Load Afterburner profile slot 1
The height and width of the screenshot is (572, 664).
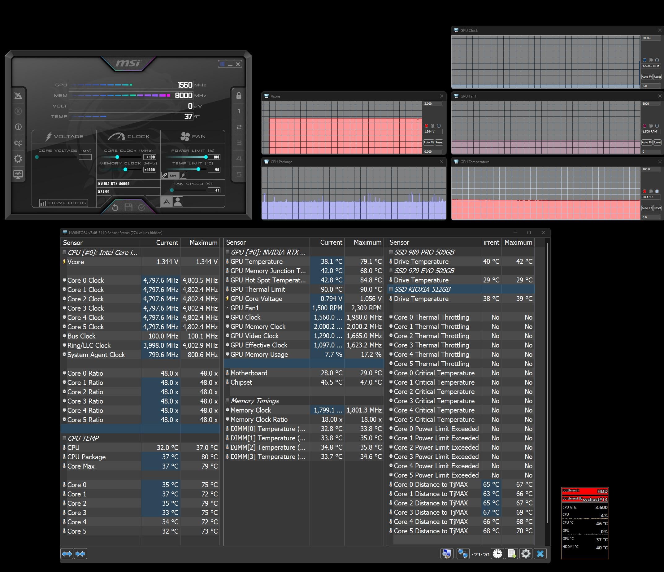239,111
